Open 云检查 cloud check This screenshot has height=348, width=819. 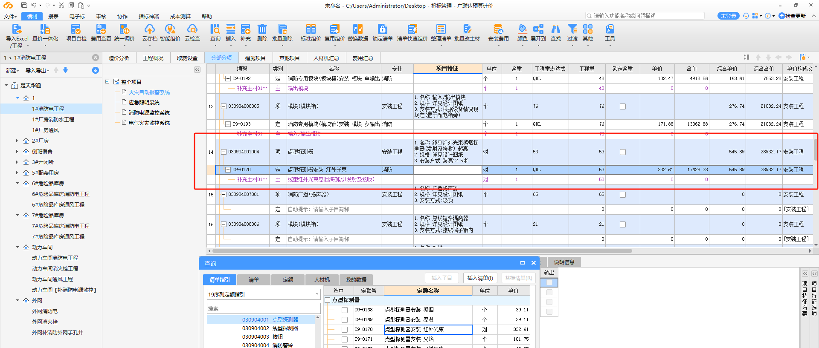pos(192,33)
